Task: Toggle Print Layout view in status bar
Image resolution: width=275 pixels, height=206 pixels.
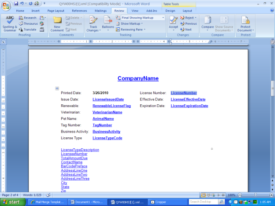Action: pos(204,195)
